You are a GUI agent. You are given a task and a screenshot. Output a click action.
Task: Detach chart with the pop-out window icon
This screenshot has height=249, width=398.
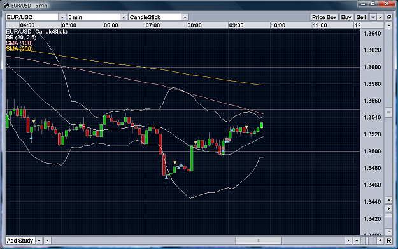389,17
